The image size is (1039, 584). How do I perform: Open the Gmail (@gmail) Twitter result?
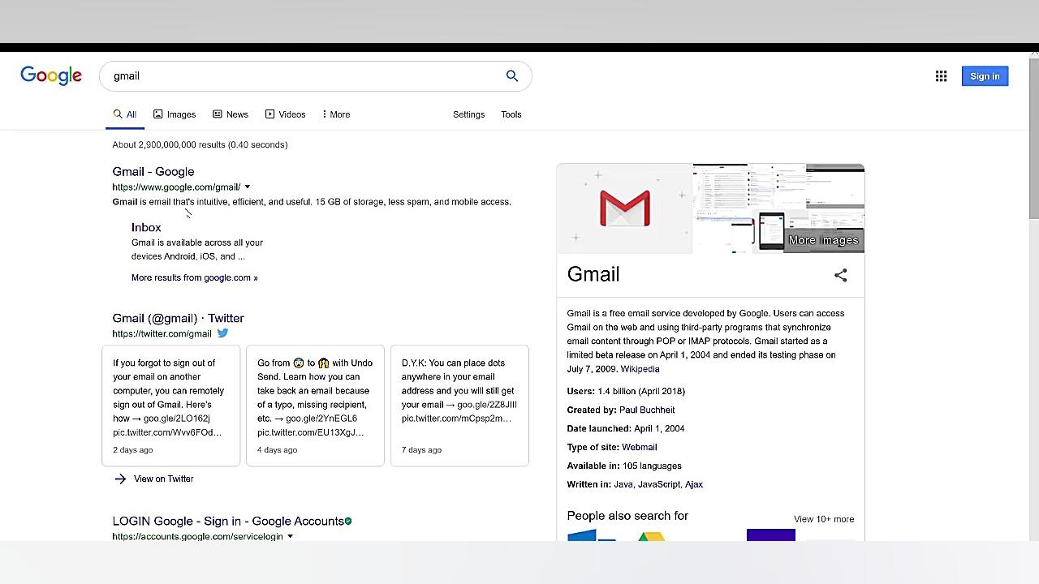point(178,318)
